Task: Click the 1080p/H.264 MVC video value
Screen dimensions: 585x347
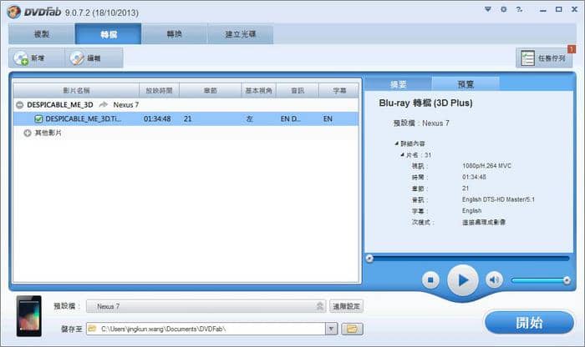Action: tap(486, 166)
